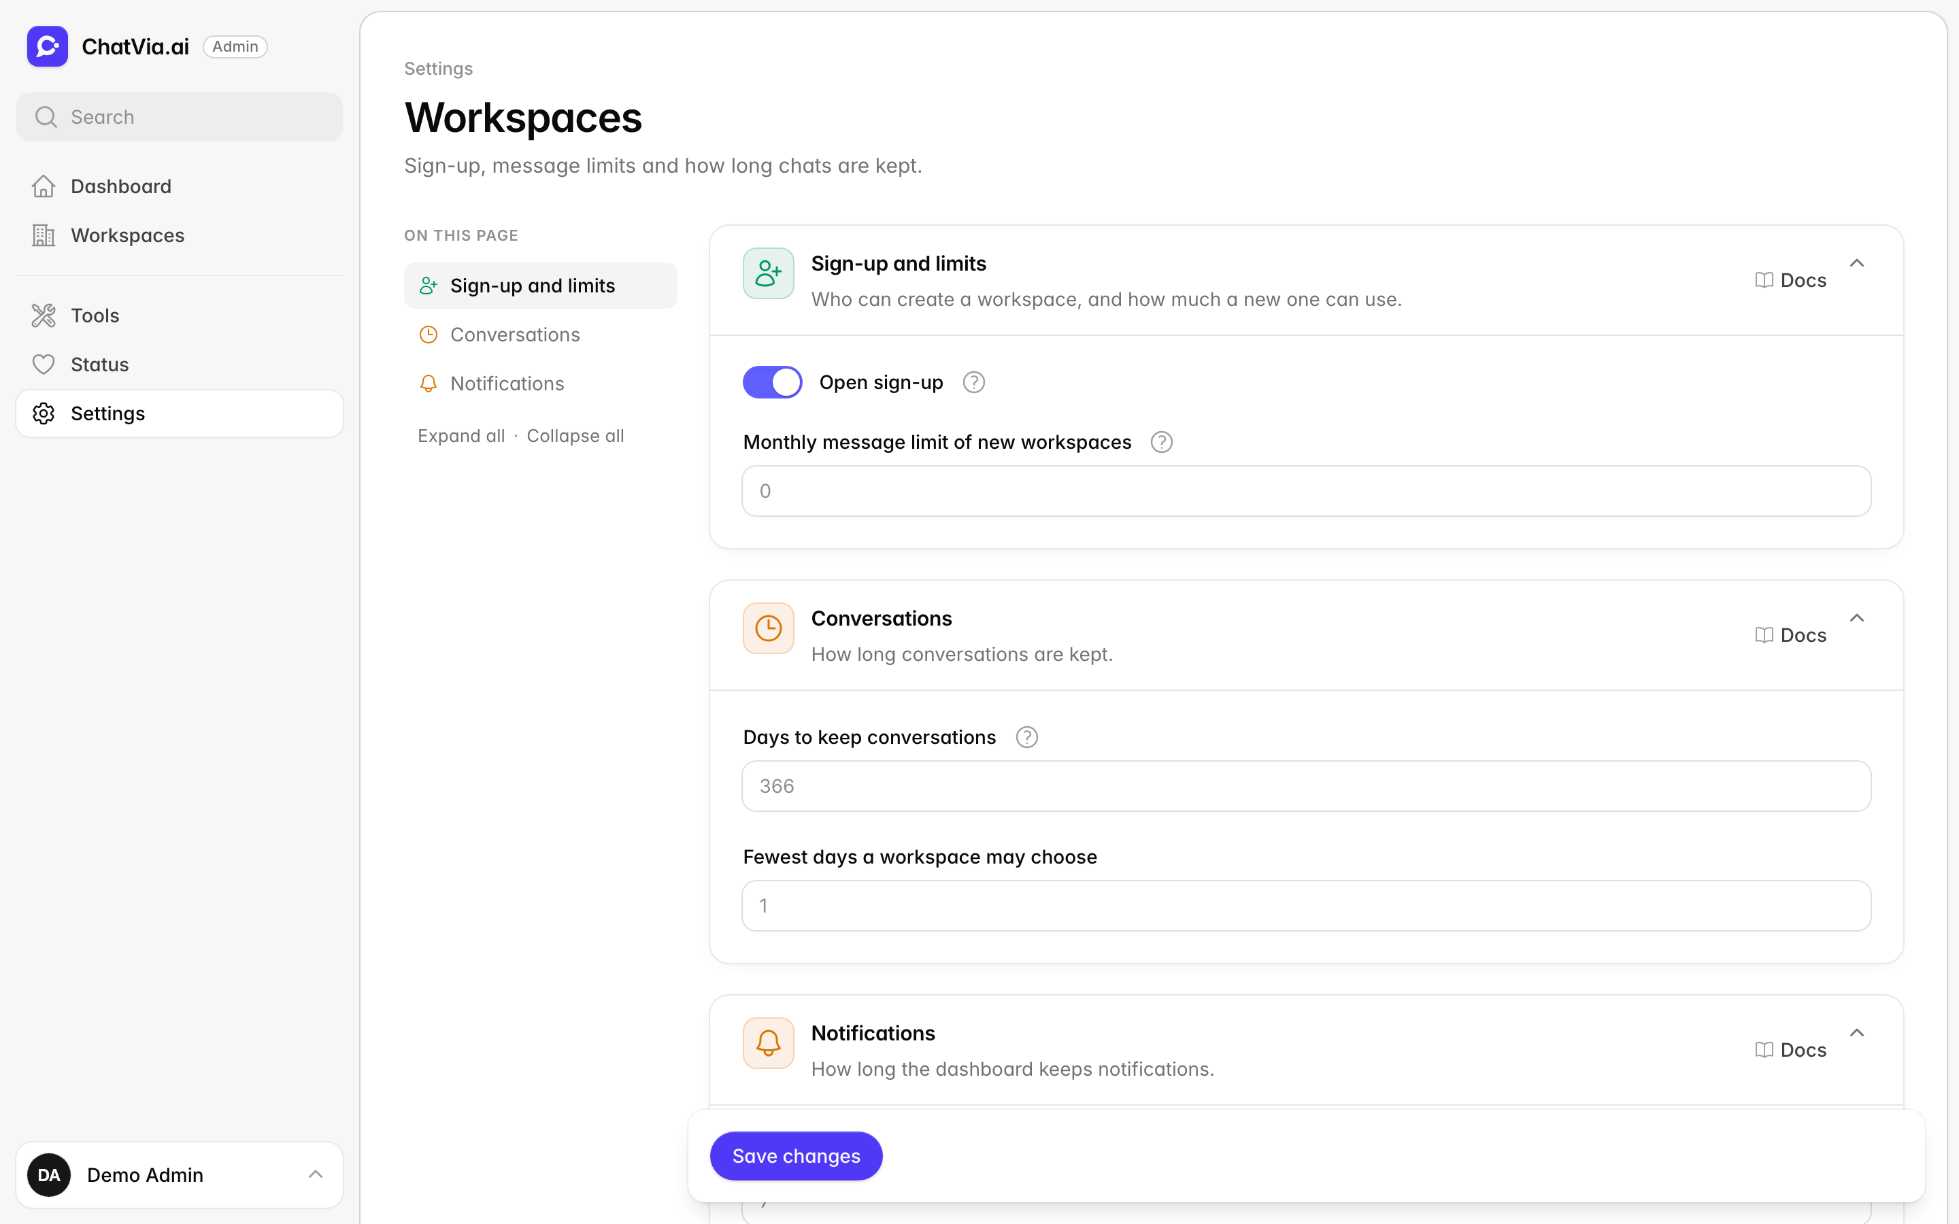This screenshot has height=1224, width=1959.
Task: Click the clock icon in page outline
Action: coord(429,335)
